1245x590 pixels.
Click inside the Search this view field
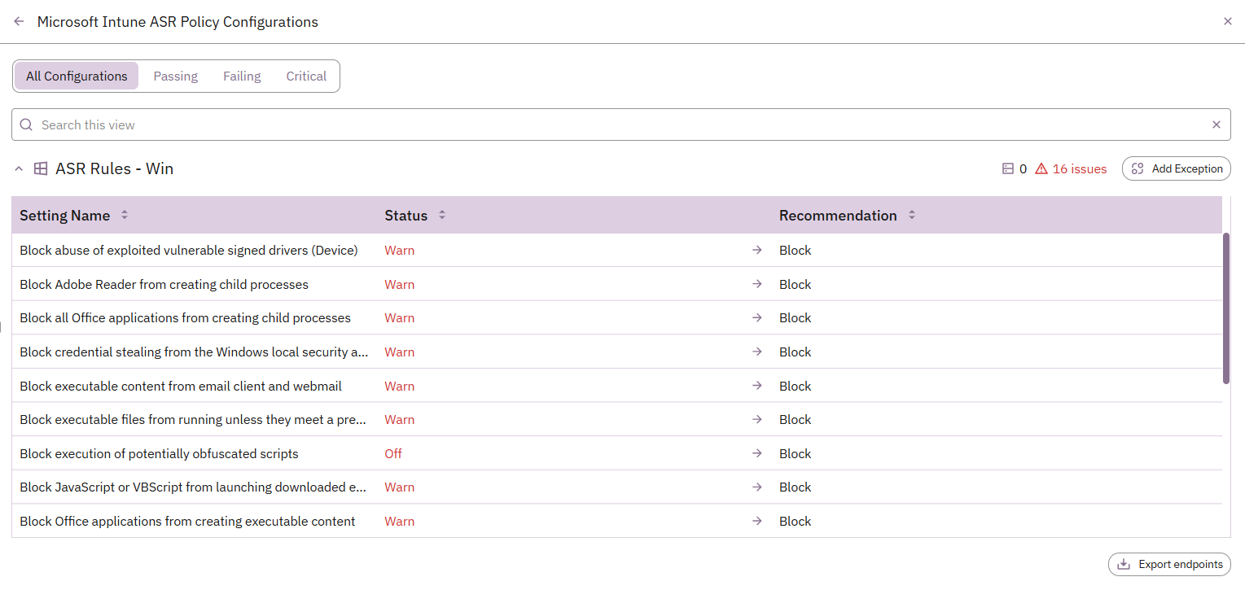(x=326, y=125)
